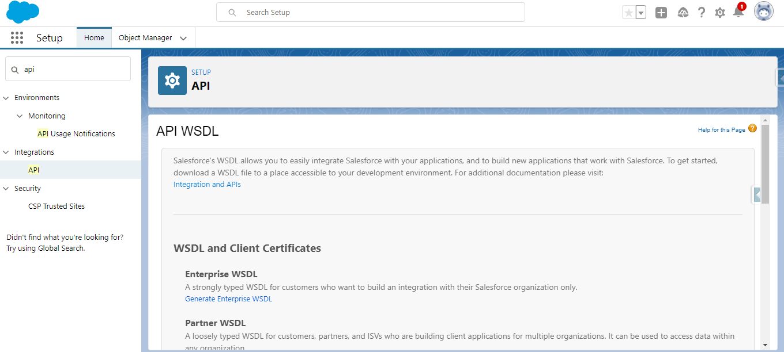Screen dimensions: 784x352
Task: Open the favorites list dropdown arrow
Action: point(641,13)
